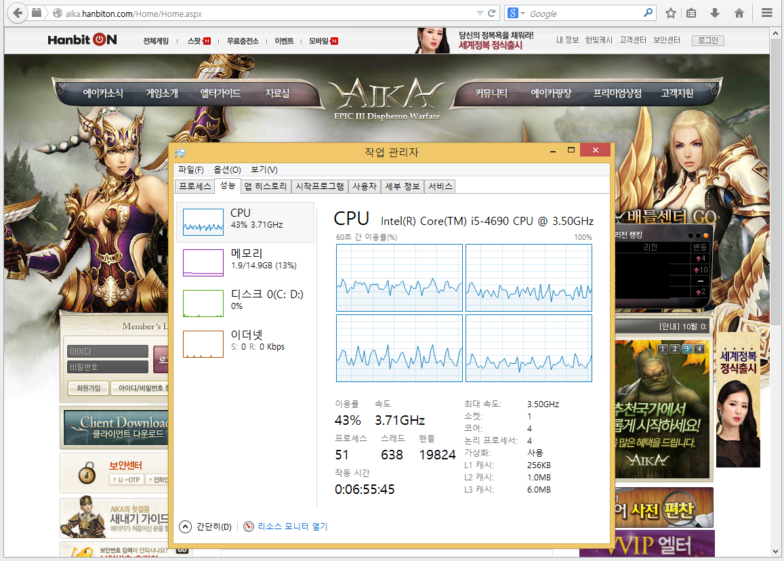The height and width of the screenshot is (561, 784).
Task: Click the 배틀센터 GO banner
Action: [666, 217]
